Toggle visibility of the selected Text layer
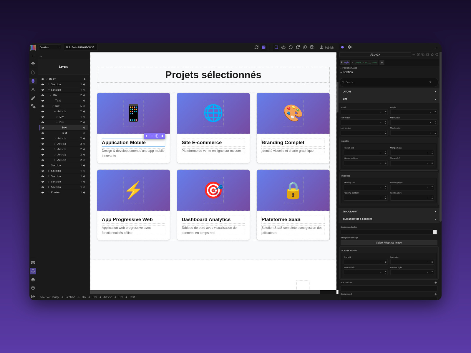 pyautogui.click(x=43, y=128)
